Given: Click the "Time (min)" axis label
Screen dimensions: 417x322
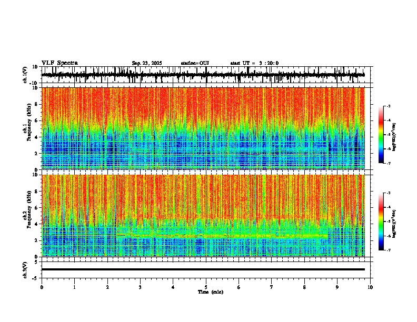Looking at the screenshot, I should [211, 292].
